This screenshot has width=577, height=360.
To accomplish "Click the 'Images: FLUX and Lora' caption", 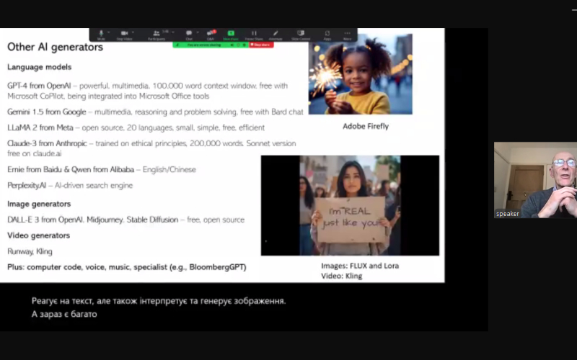I will [360, 266].
